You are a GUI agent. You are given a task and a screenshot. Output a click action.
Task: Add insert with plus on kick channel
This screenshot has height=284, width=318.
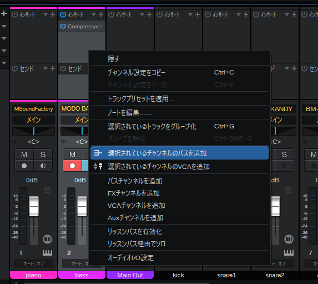(198, 14)
